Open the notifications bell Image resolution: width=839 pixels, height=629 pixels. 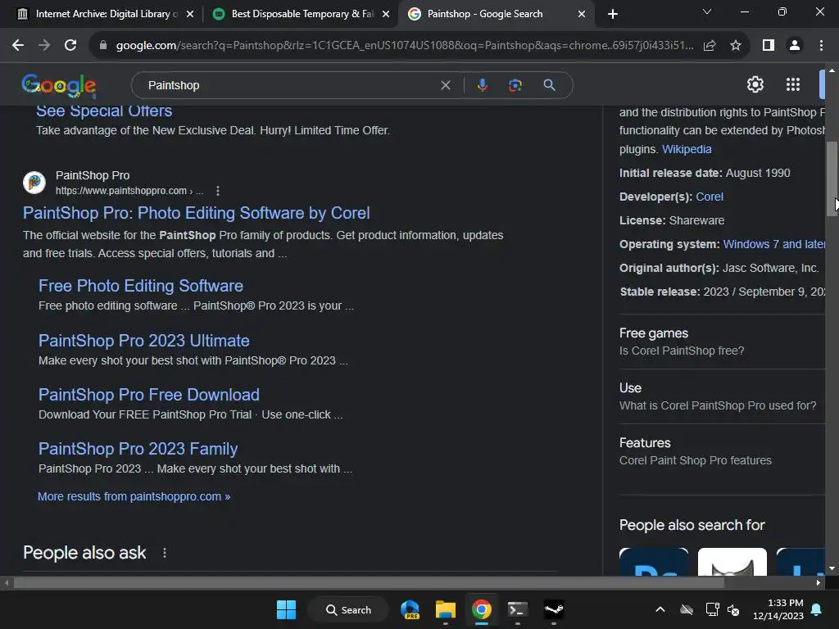(x=817, y=609)
